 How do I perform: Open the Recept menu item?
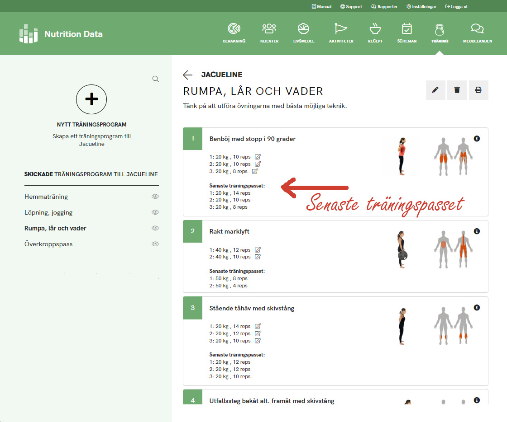pyautogui.click(x=375, y=33)
